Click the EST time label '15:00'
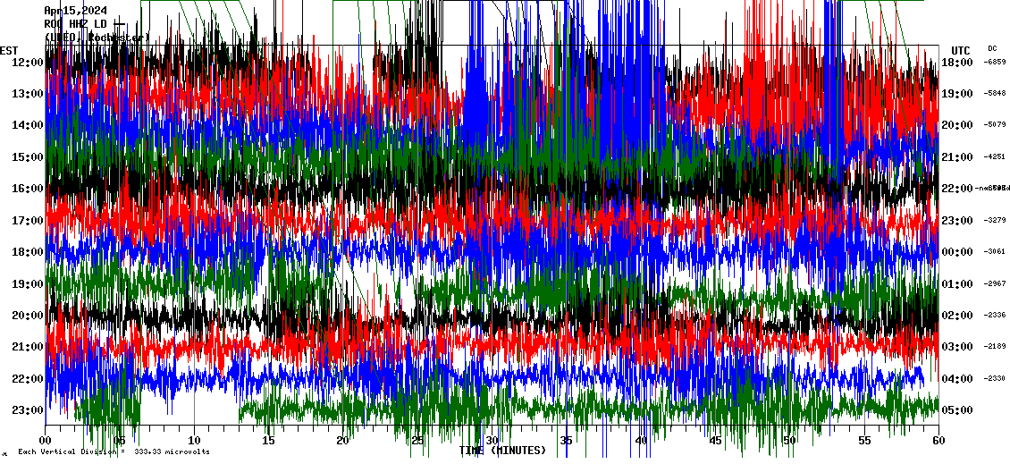The image size is (1010, 464). click(x=27, y=157)
